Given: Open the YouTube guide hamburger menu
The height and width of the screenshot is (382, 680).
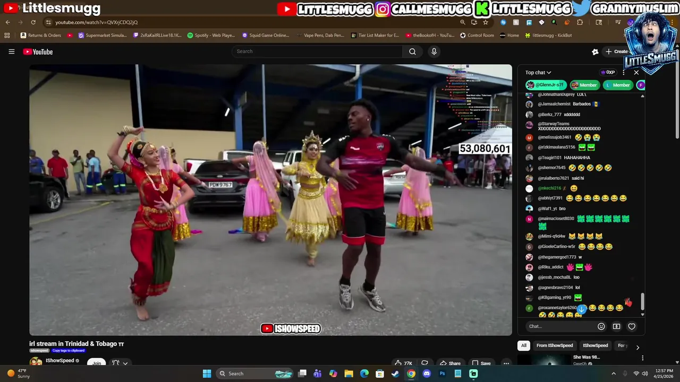Looking at the screenshot, I should pyautogui.click(x=11, y=51).
